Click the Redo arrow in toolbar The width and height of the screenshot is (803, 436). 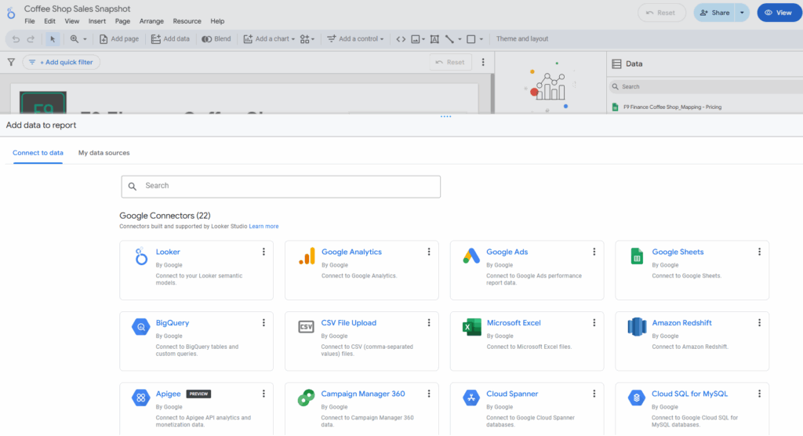pyautogui.click(x=31, y=39)
